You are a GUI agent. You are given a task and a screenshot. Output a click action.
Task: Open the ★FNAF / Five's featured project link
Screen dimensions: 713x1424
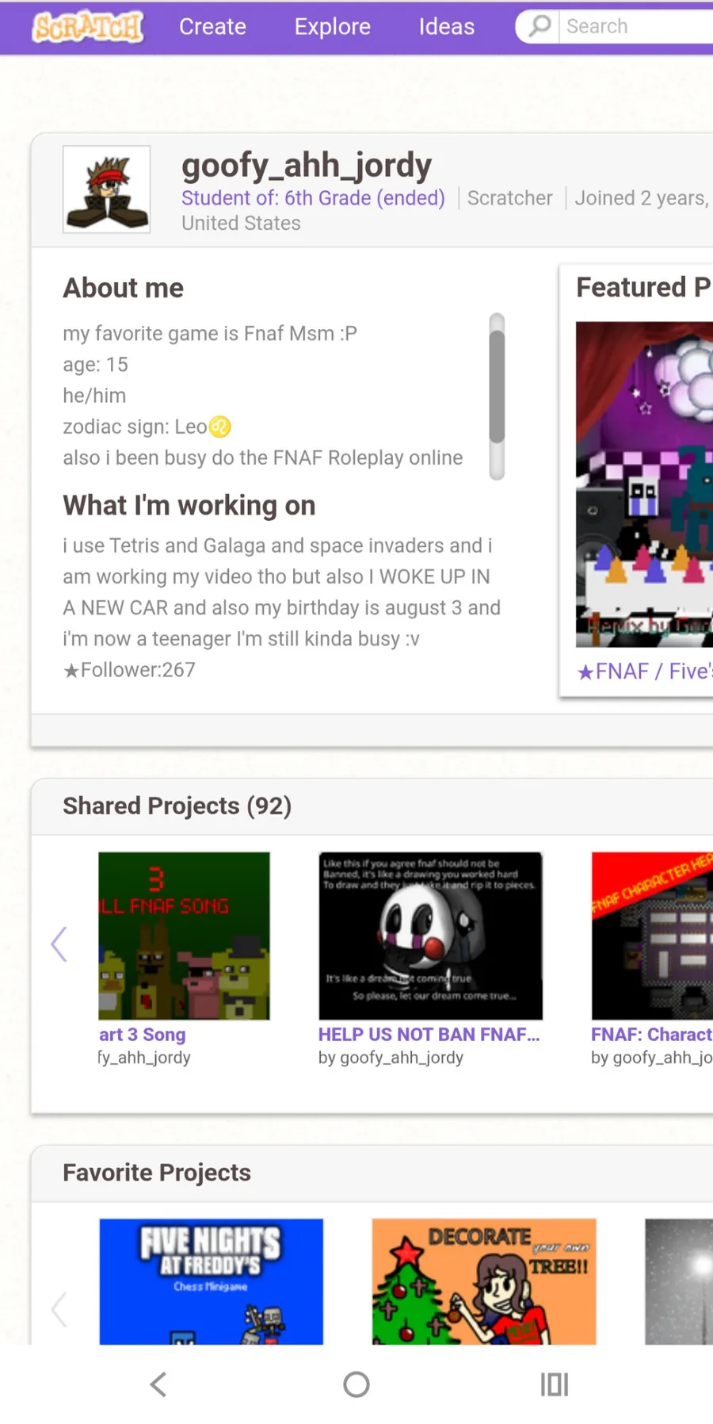pos(644,672)
